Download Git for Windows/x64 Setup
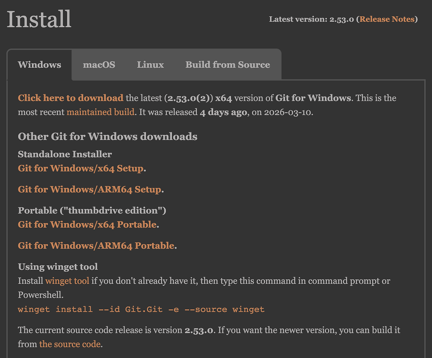 point(81,168)
